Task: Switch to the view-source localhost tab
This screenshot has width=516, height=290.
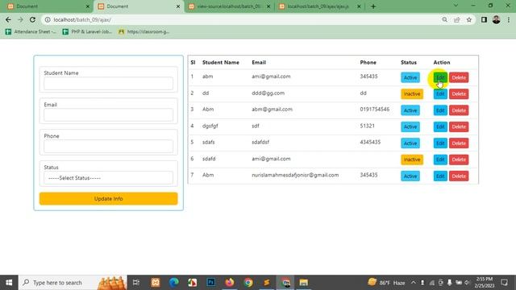Action: point(229,6)
